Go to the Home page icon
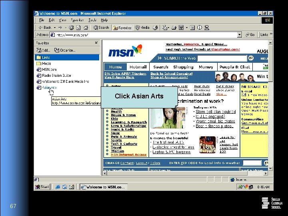288x216 pixels. (x=86, y=28)
